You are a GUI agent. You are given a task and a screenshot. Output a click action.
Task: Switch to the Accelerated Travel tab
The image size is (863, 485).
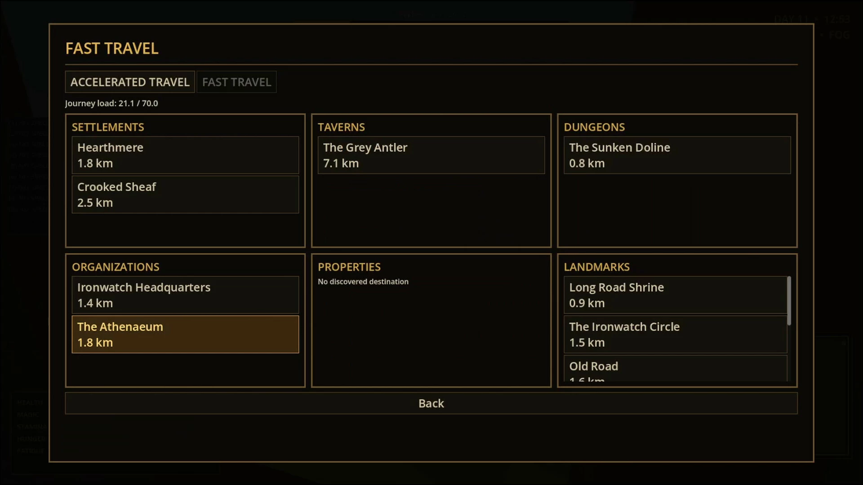(x=130, y=82)
